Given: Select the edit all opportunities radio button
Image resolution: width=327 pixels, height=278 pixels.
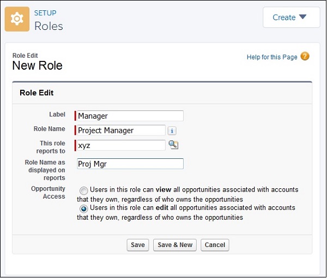Looking at the screenshot, I should (x=83, y=209).
